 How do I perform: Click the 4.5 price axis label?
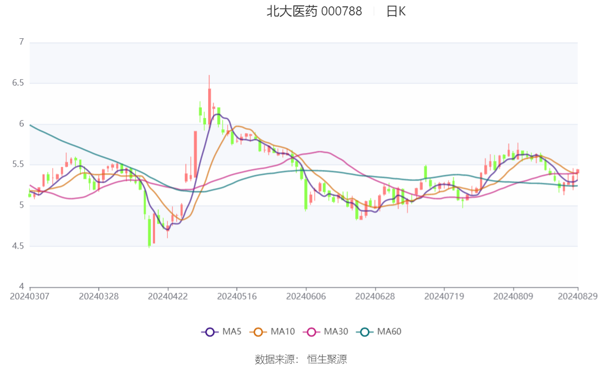[18, 246]
